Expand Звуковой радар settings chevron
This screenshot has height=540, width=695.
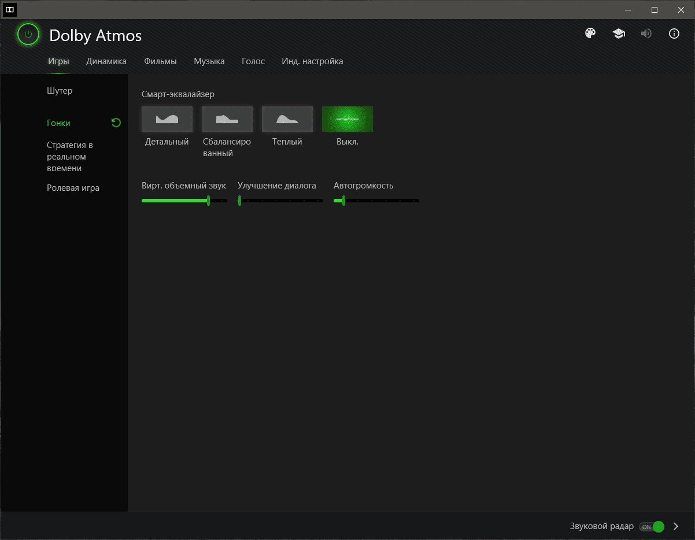[676, 527]
